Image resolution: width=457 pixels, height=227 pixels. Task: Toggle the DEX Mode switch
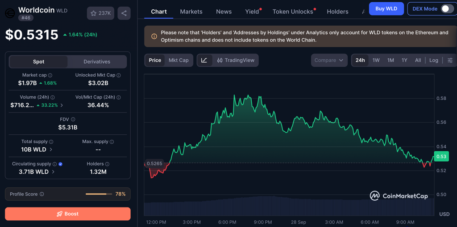[447, 9]
